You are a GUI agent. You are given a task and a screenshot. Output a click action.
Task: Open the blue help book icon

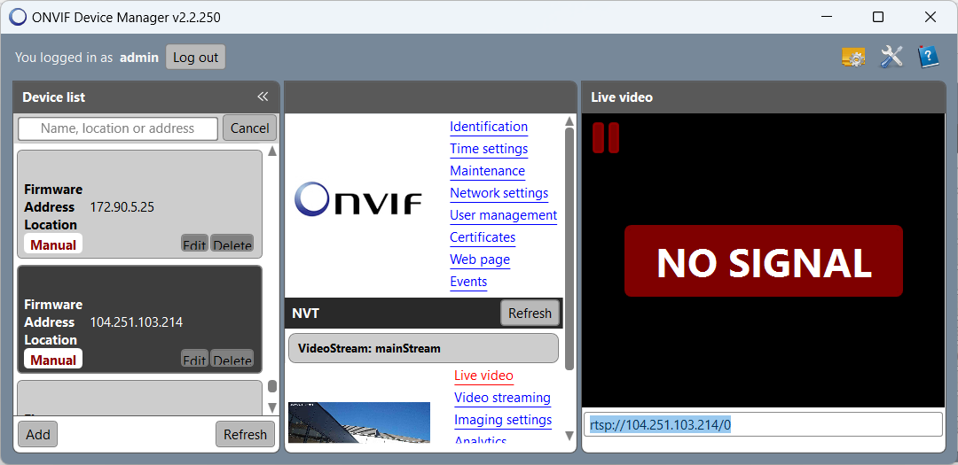click(x=928, y=58)
